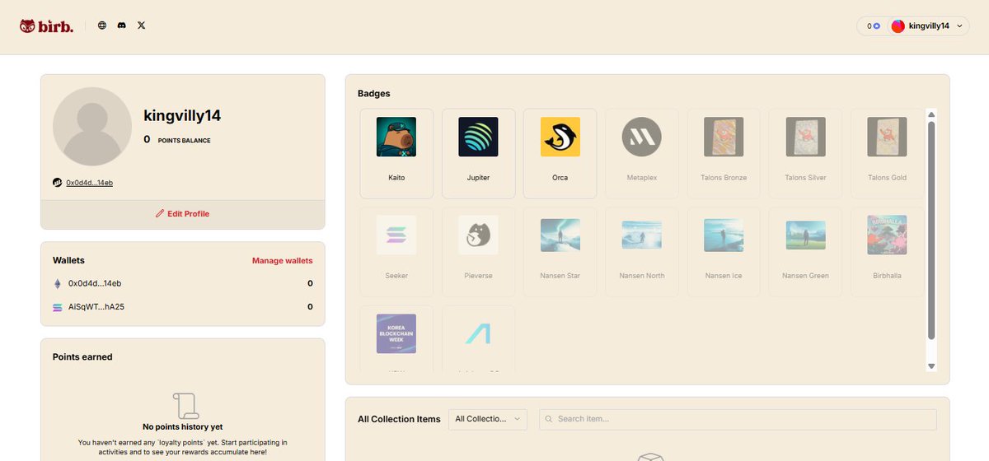Select the Talons Gold badge
Screen dimensions: 989x461
coord(887,153)
